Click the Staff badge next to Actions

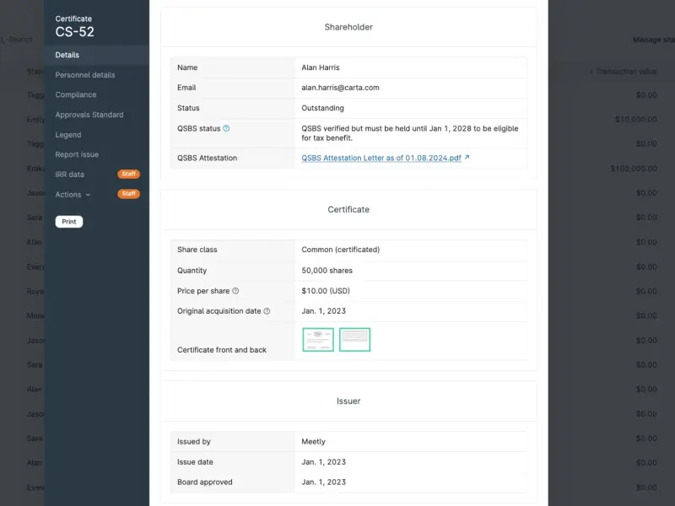pos(129,194)
